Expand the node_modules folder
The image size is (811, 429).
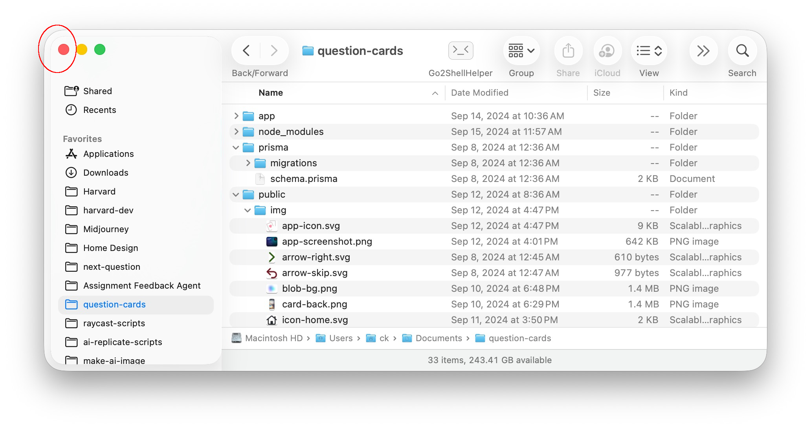[236, 131]
